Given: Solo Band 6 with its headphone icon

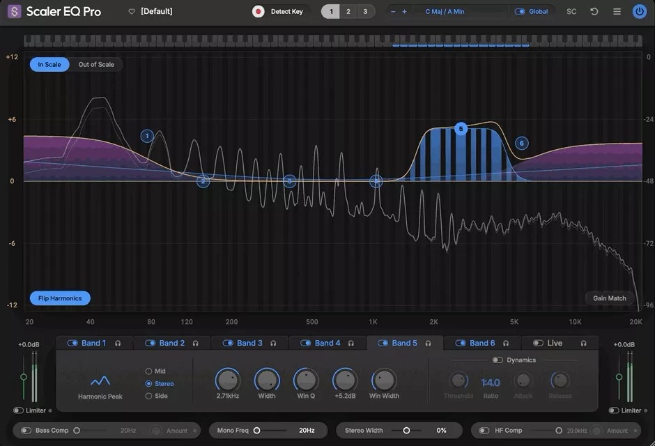Looking at the screenshot, I should tap(506, 344).
